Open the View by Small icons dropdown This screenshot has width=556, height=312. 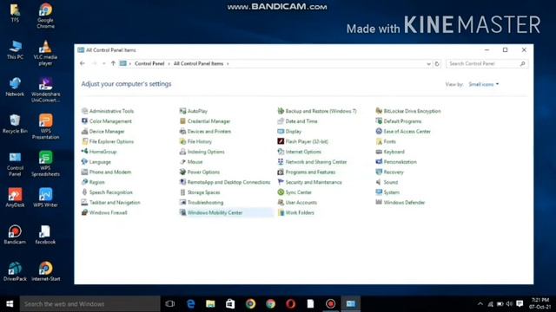tap(484, 84)
